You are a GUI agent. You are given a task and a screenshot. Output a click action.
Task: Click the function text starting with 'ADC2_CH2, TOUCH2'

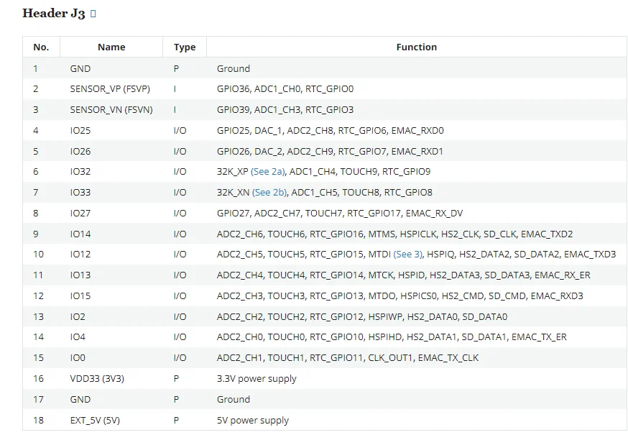tap(362, 317)
